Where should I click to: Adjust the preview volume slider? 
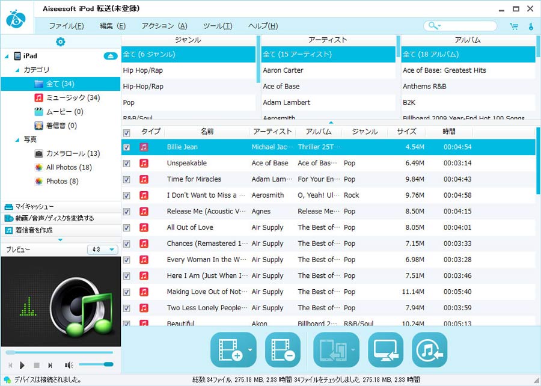point(96,364)
